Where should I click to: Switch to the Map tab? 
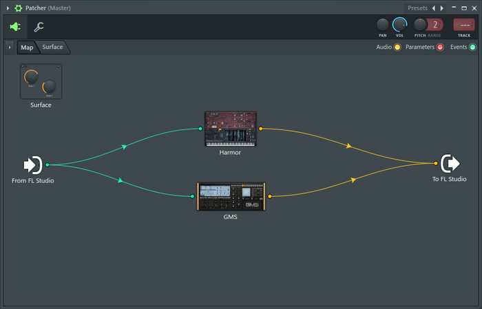(x=27, y=47)
